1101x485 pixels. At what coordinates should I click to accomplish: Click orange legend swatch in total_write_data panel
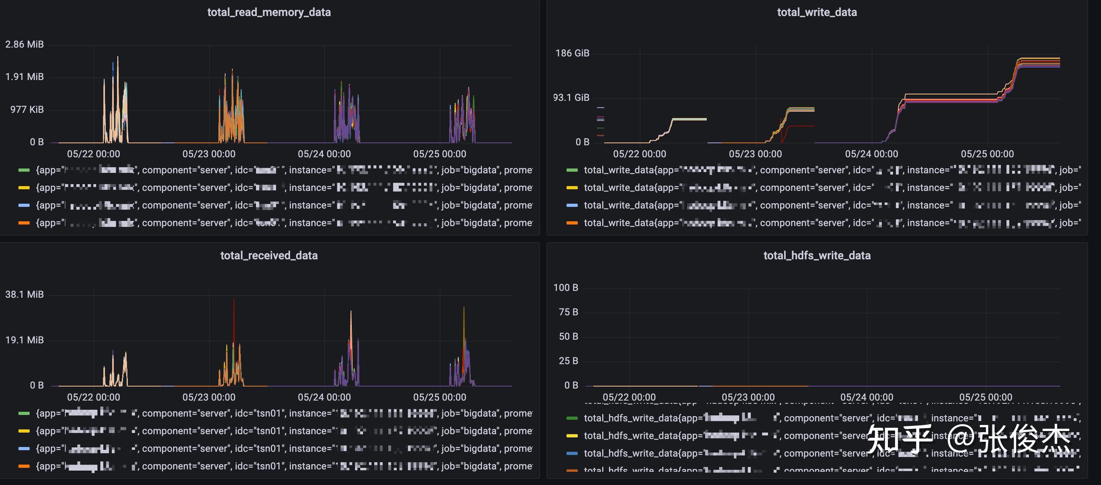coord(572,223)
